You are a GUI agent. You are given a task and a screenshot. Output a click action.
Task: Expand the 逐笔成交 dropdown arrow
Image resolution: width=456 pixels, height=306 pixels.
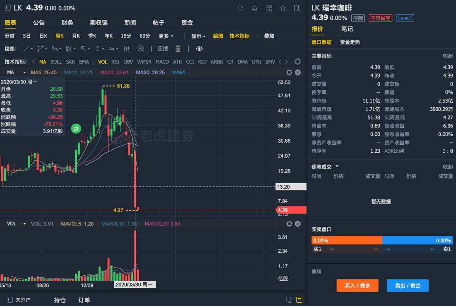point(337,167)
